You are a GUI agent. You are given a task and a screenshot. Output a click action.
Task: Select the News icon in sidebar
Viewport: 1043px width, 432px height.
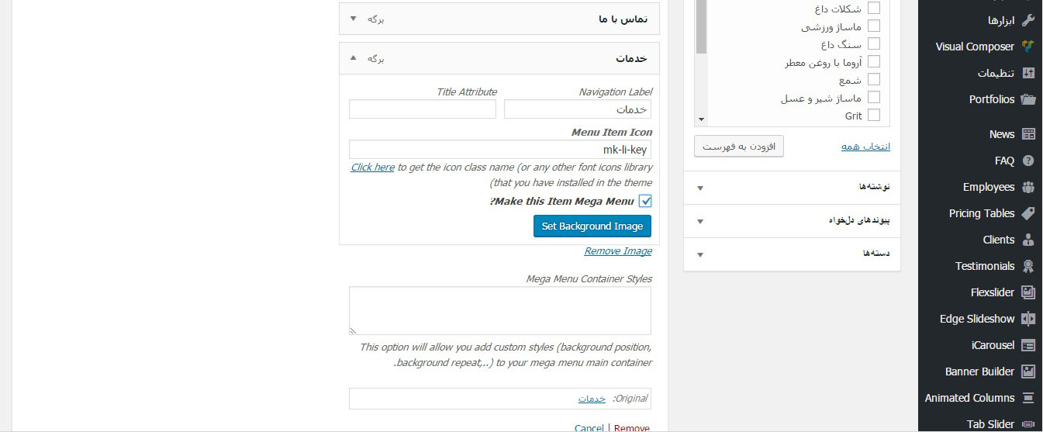coord(1028,134)
